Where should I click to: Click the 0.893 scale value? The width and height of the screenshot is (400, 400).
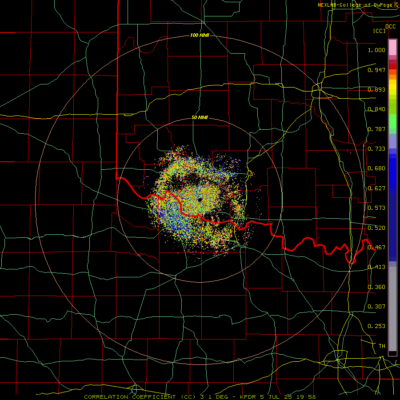[376, 89]
